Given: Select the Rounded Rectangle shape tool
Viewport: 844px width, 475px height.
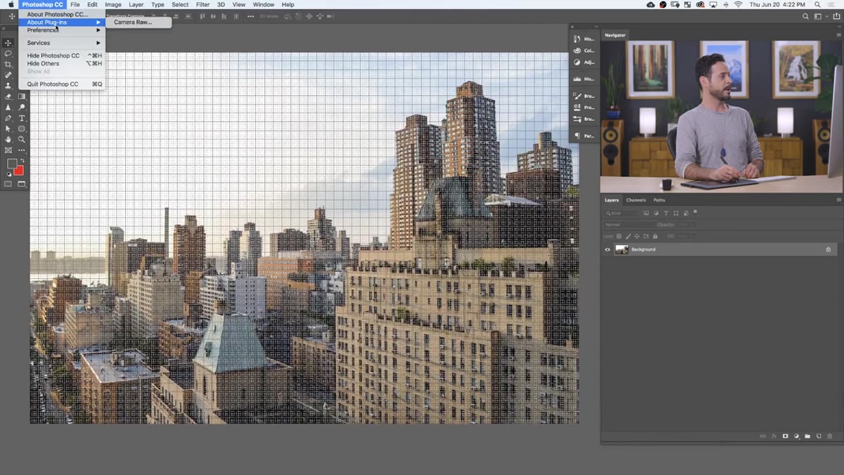Looking at the screenshot, I should [x=22, y=129].
